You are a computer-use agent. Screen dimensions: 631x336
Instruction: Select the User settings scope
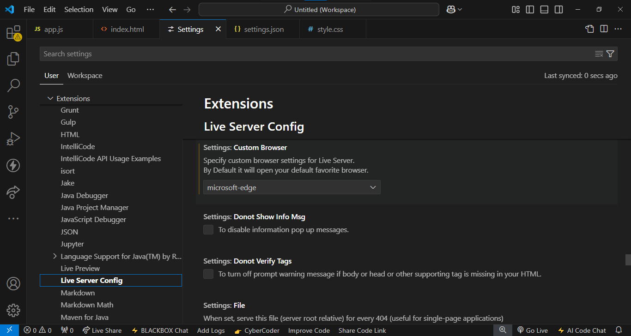pos(52,76)
